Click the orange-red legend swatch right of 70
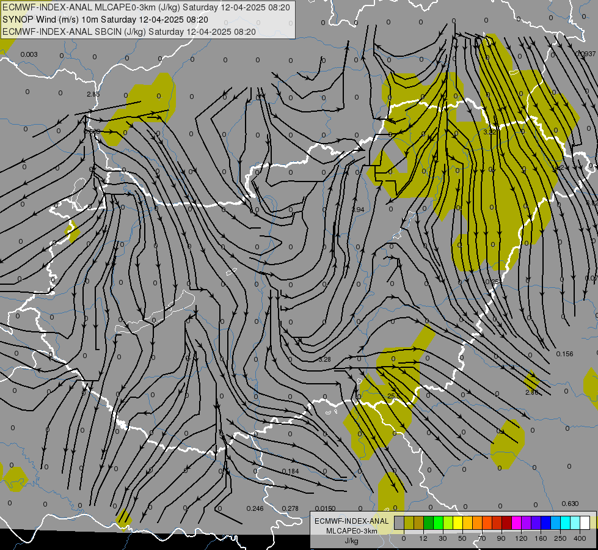598x550 pixels. (x=487, y=522)
